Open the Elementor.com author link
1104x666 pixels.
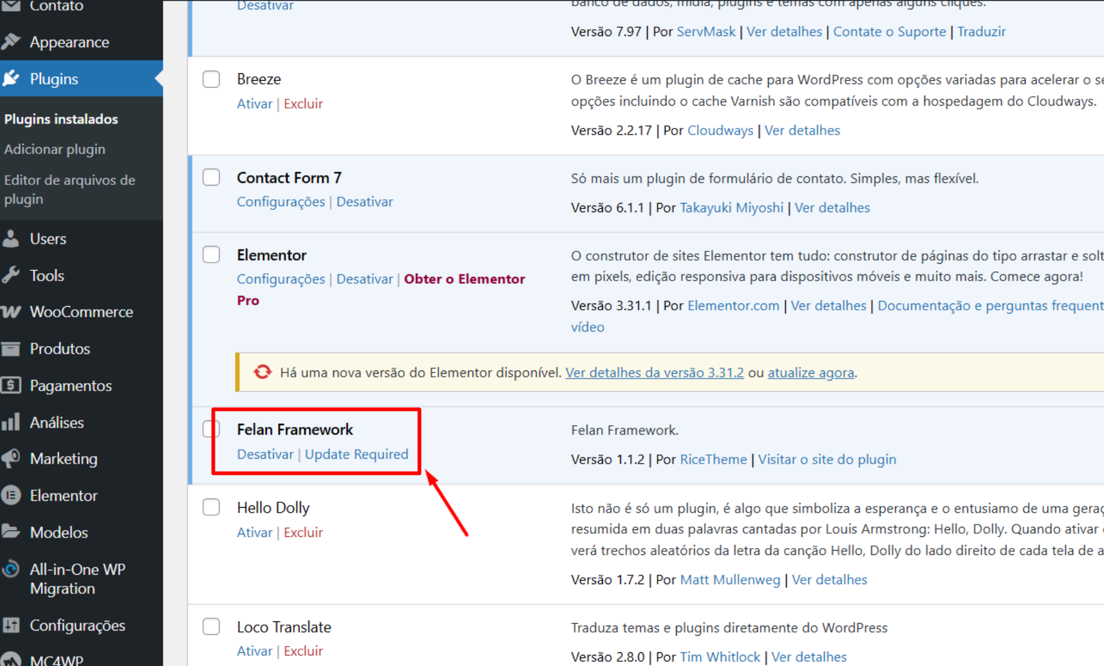point(733,305)
